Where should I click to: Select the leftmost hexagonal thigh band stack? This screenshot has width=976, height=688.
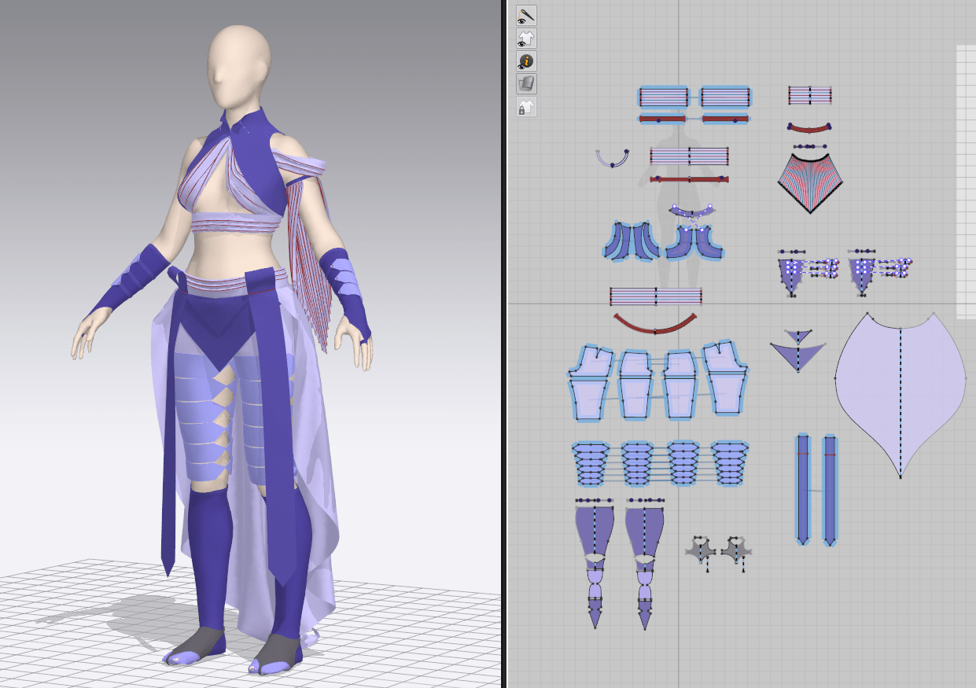(x=590, y=462)
